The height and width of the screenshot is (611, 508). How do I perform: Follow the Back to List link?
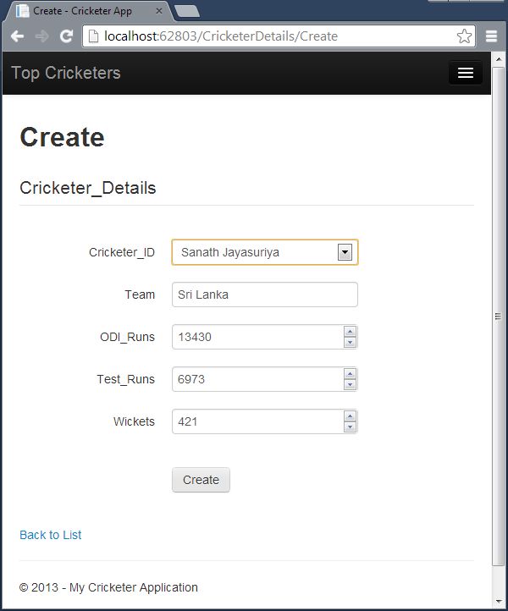point(51,535)
